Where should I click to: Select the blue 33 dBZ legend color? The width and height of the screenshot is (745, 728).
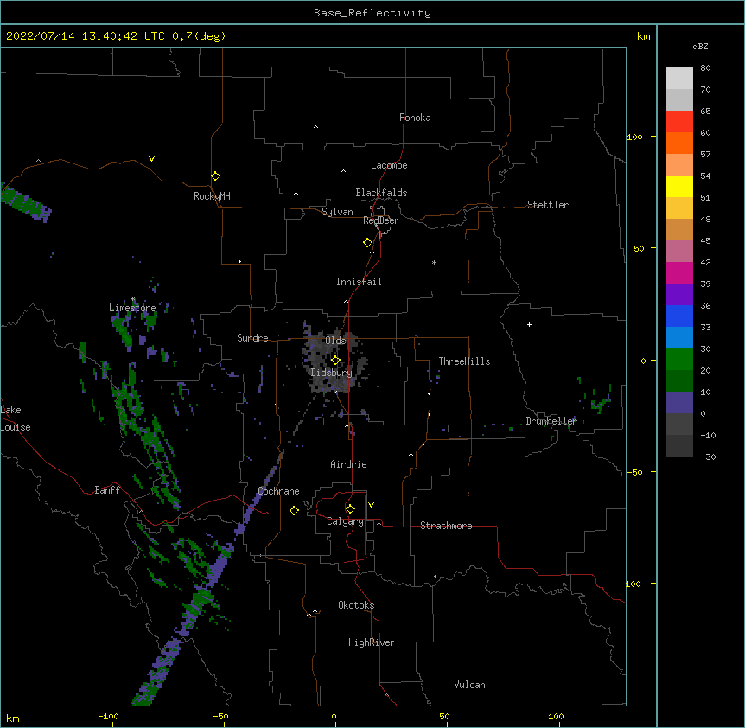click(679, 316)
